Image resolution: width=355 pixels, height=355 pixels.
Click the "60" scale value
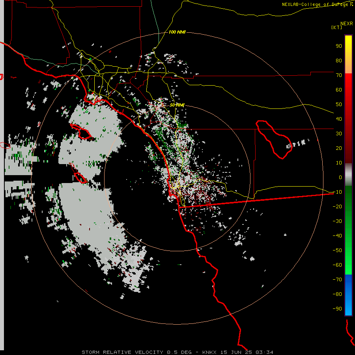tap(339, 90)
